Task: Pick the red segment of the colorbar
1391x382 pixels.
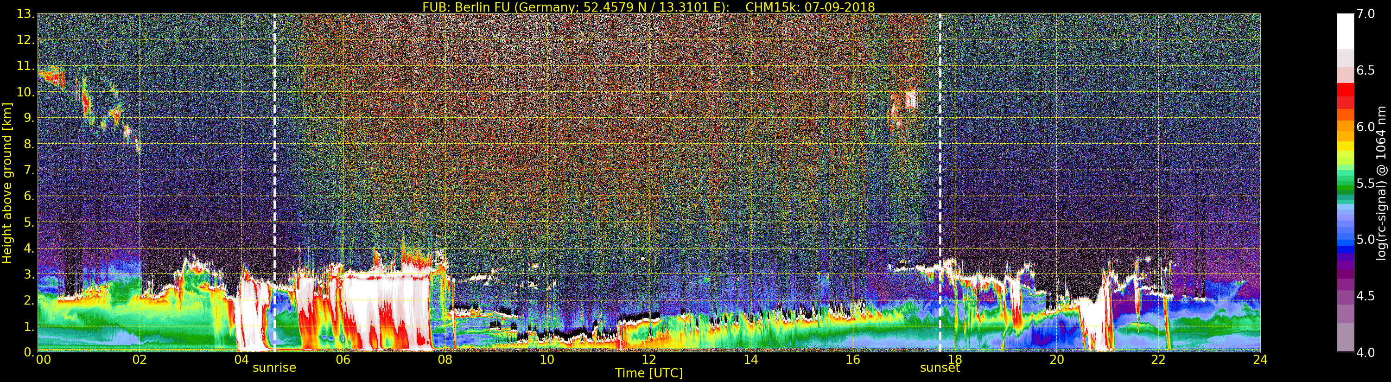Action: tap(1345, 95)
